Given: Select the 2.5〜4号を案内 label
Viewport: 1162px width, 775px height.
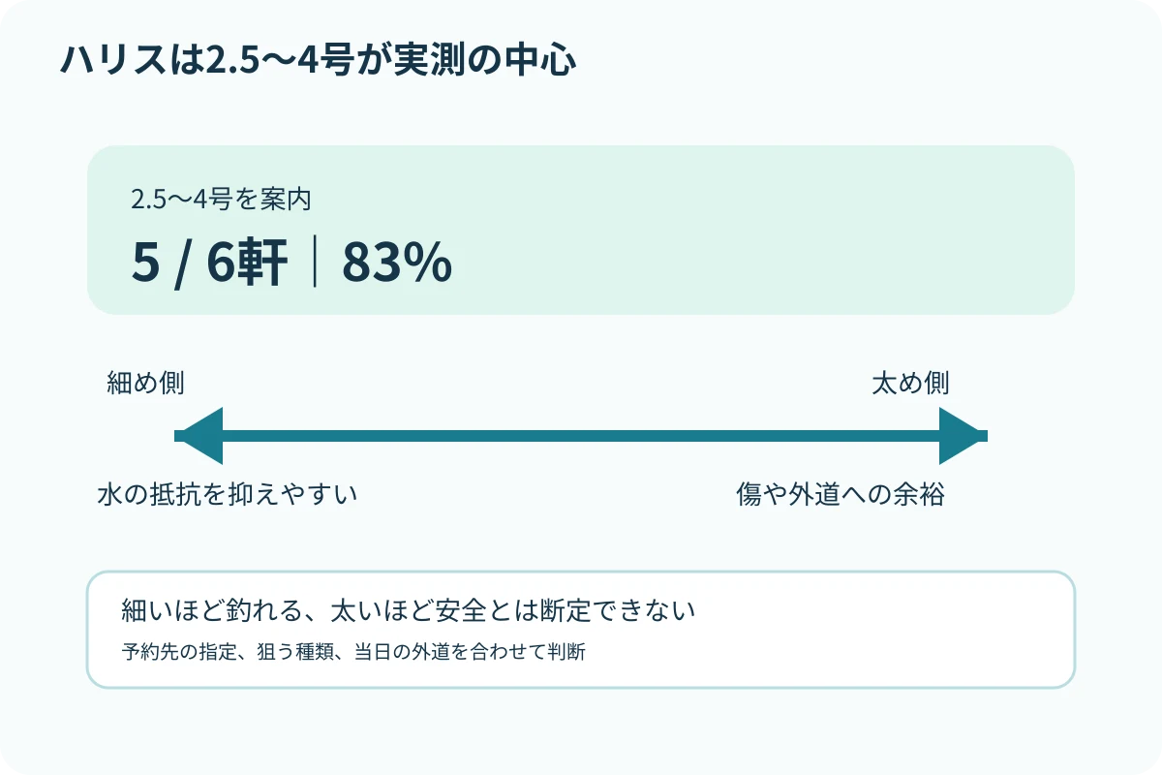Looking at the screenshot, I should (221, 200).
